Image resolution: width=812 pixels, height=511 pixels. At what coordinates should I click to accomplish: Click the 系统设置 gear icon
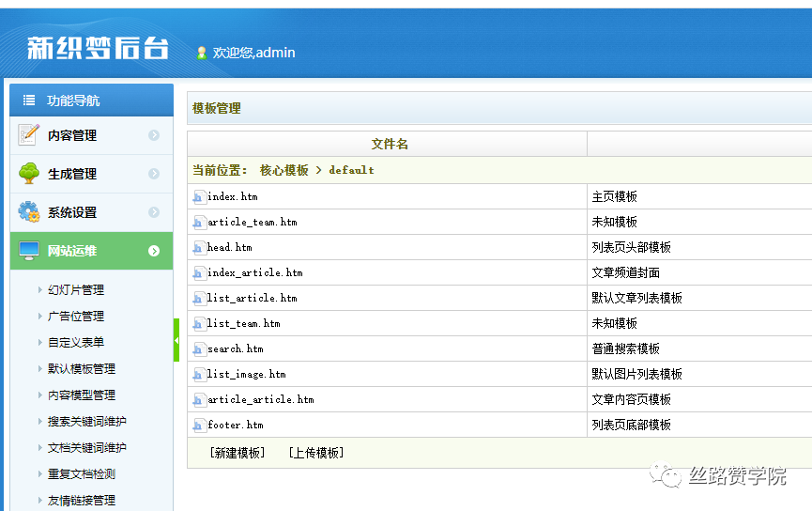28,211
